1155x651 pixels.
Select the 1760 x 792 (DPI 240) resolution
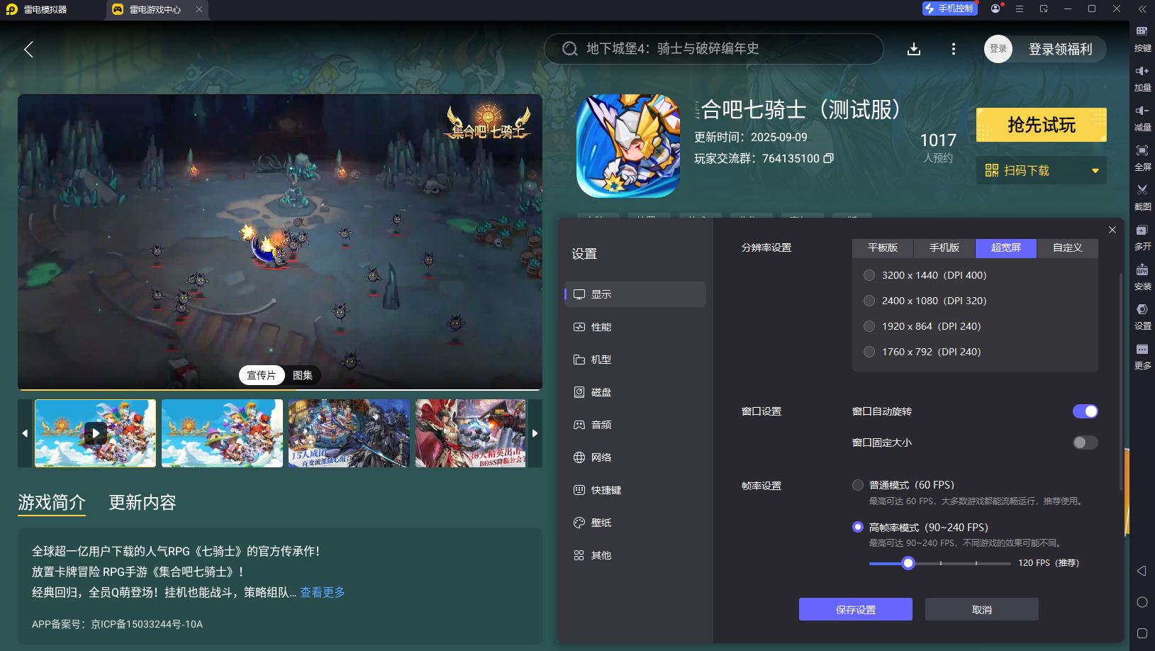tap(869, 352)
